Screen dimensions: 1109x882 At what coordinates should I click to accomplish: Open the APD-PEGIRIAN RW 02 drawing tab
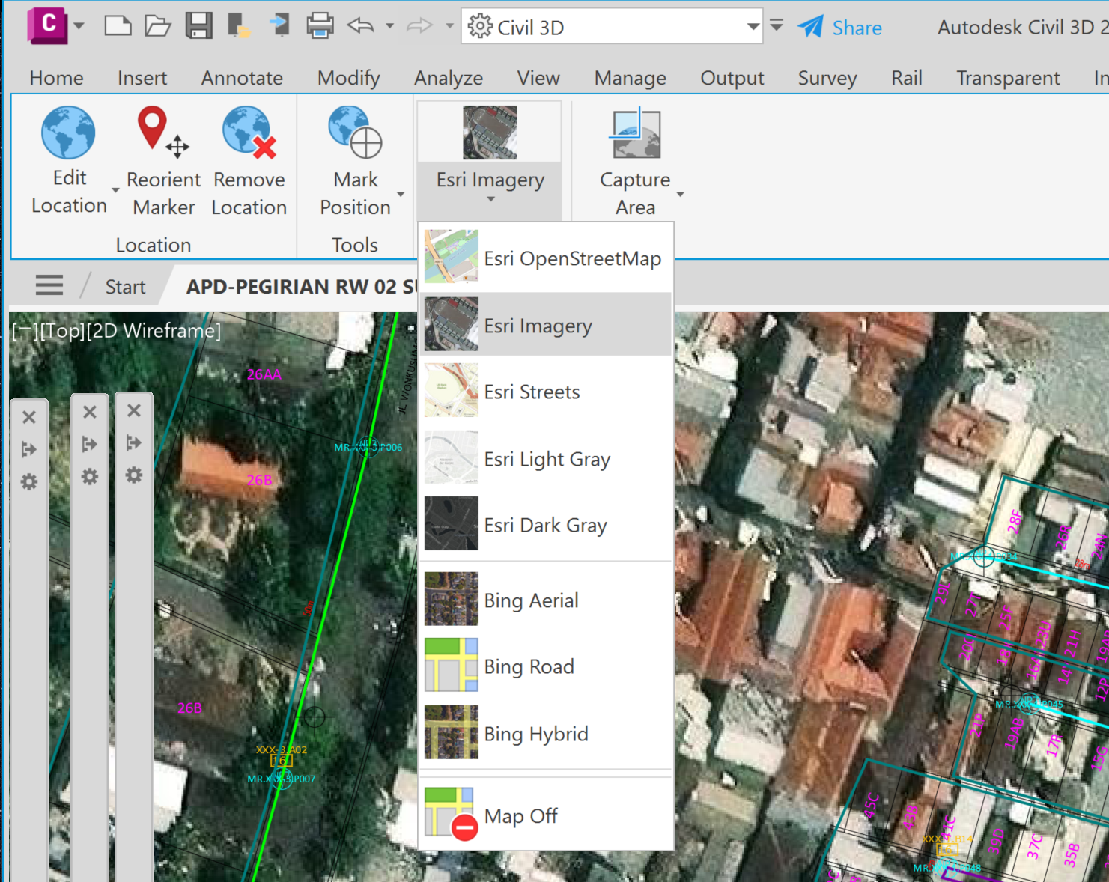tap(300, 287)
